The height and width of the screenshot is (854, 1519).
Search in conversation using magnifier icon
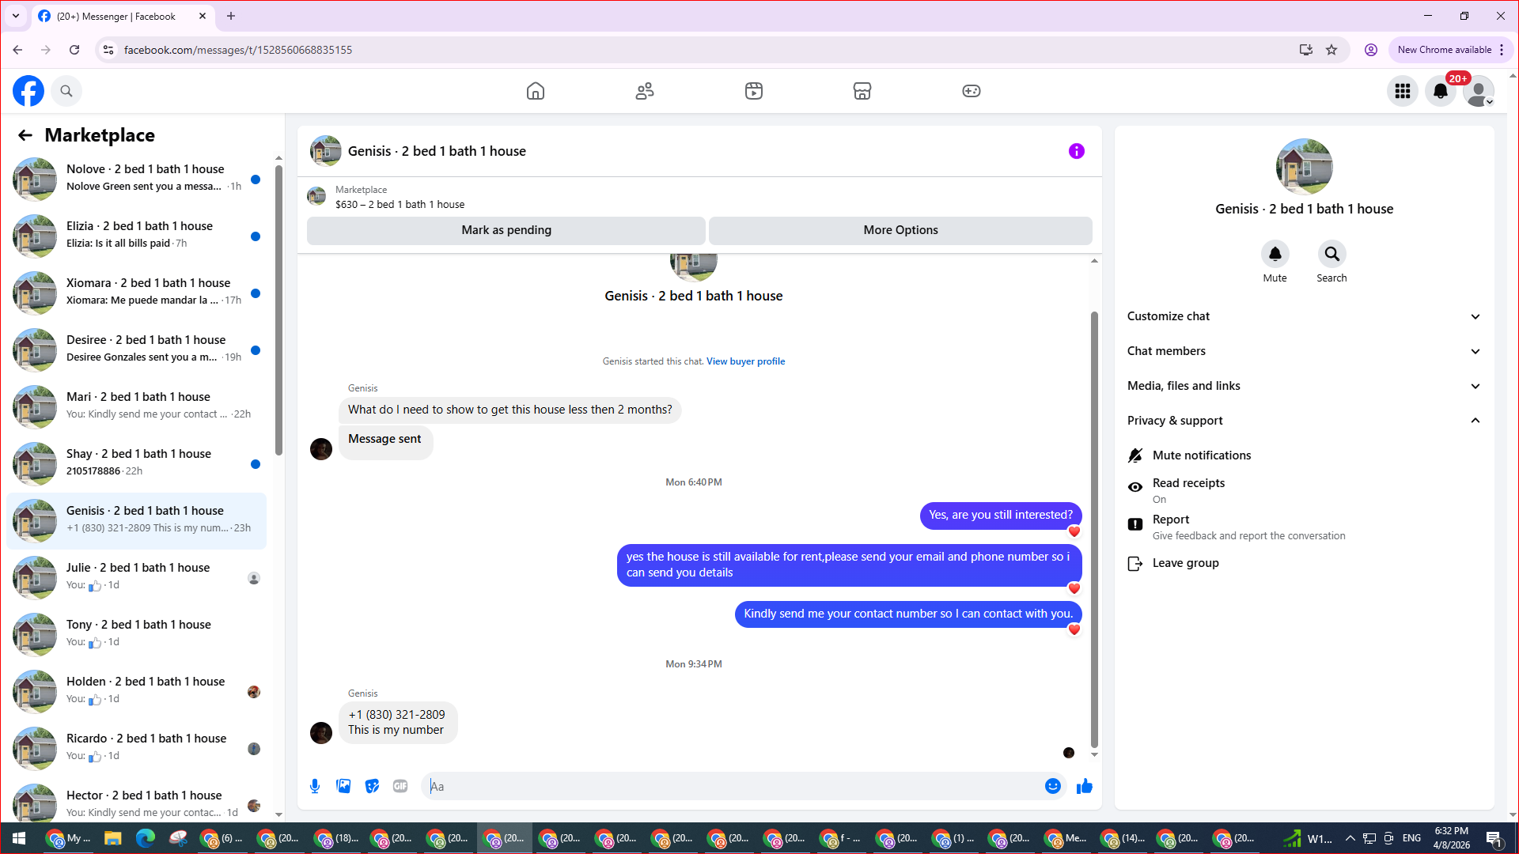pyautogui.click(x=1331, y=255)
